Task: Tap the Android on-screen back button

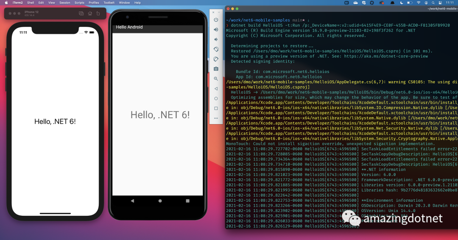Action: (132, 201)
